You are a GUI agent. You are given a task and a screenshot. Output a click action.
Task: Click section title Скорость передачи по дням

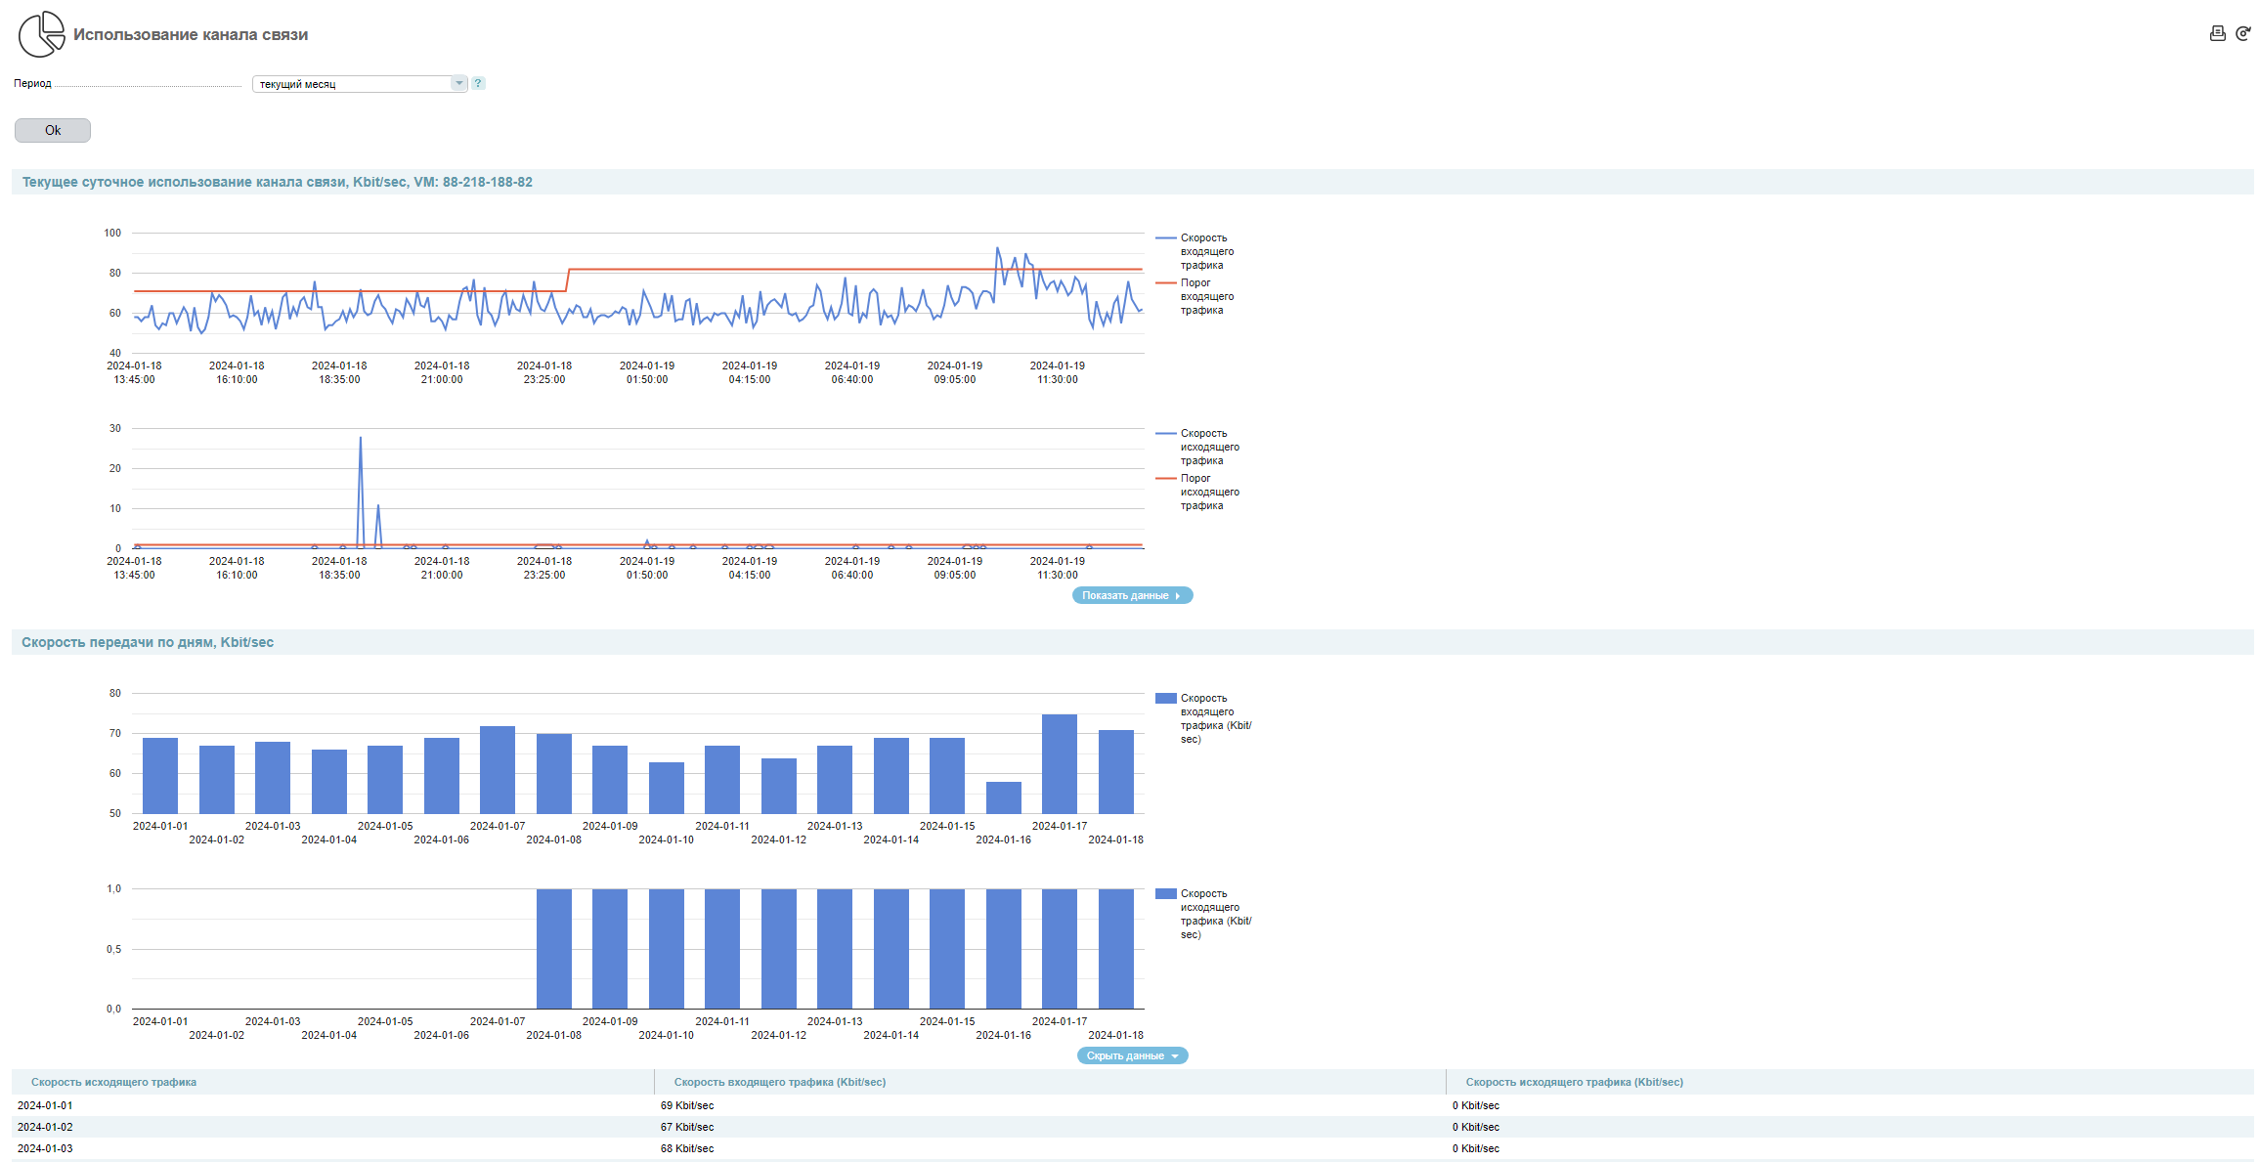148,642
